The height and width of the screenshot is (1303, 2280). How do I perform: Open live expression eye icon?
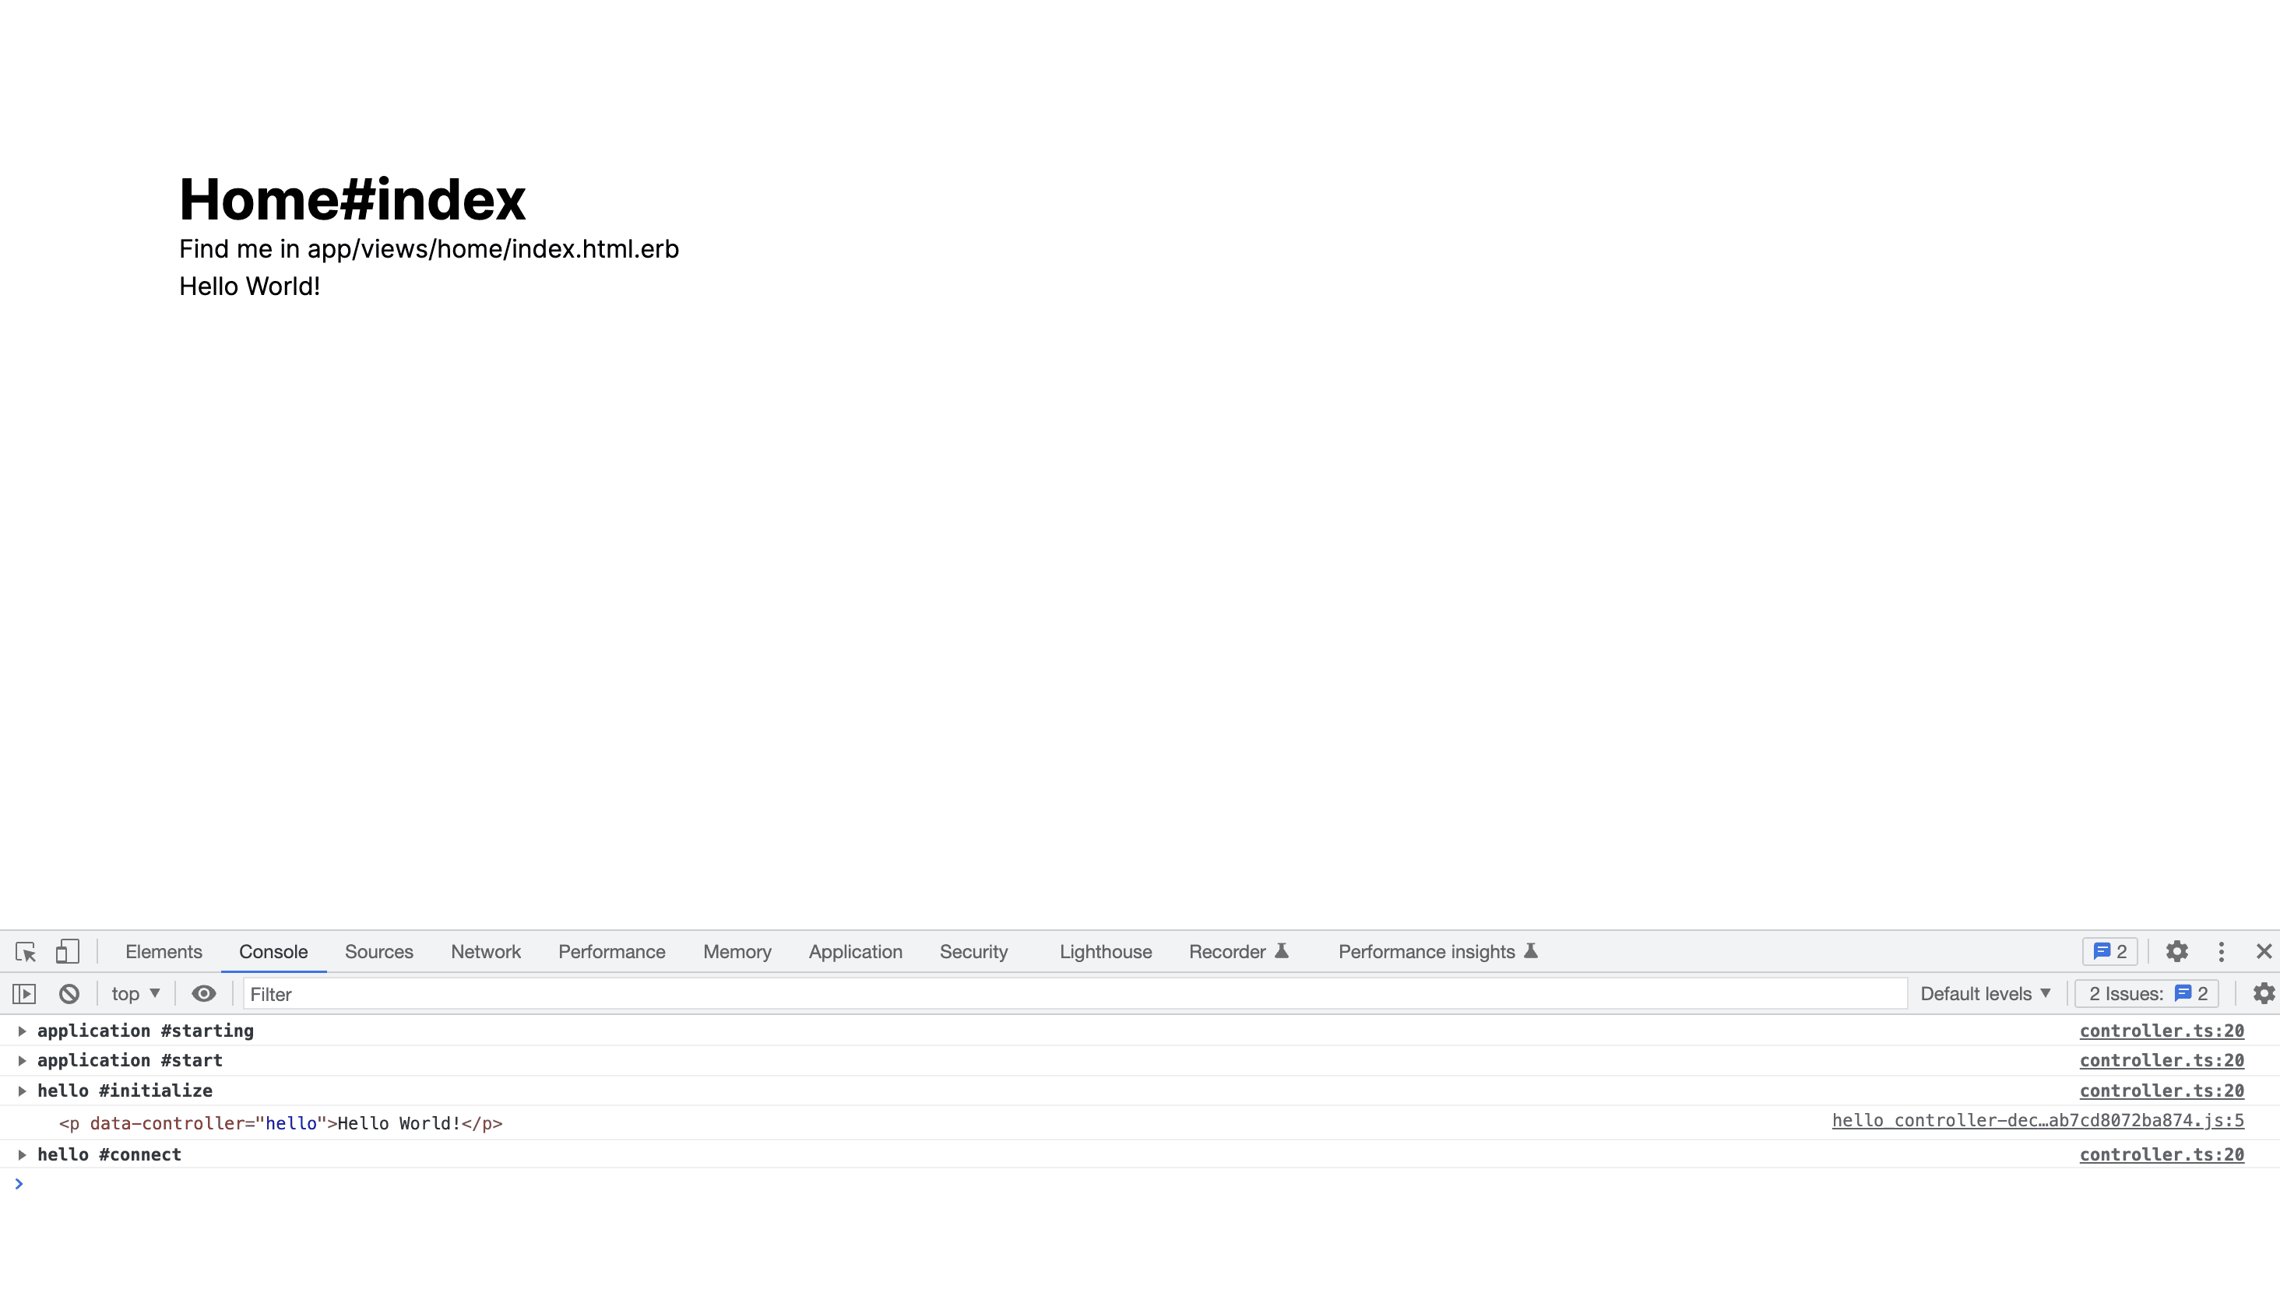(204, 993)
